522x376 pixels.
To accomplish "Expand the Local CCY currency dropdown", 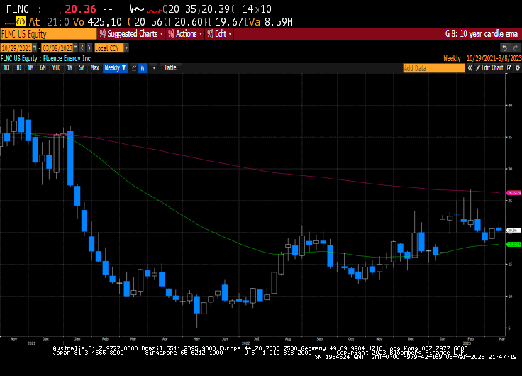I will (110, 48).
